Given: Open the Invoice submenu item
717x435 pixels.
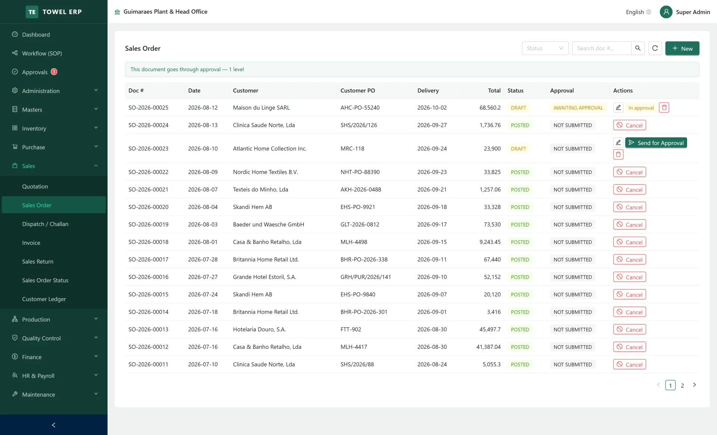Looking at the screenshot, I should 54,242.
